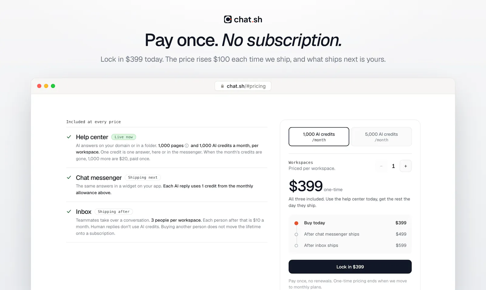Click the Live now badge

tap(124, 137)
